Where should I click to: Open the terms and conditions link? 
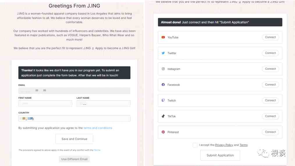coord(98,128)
